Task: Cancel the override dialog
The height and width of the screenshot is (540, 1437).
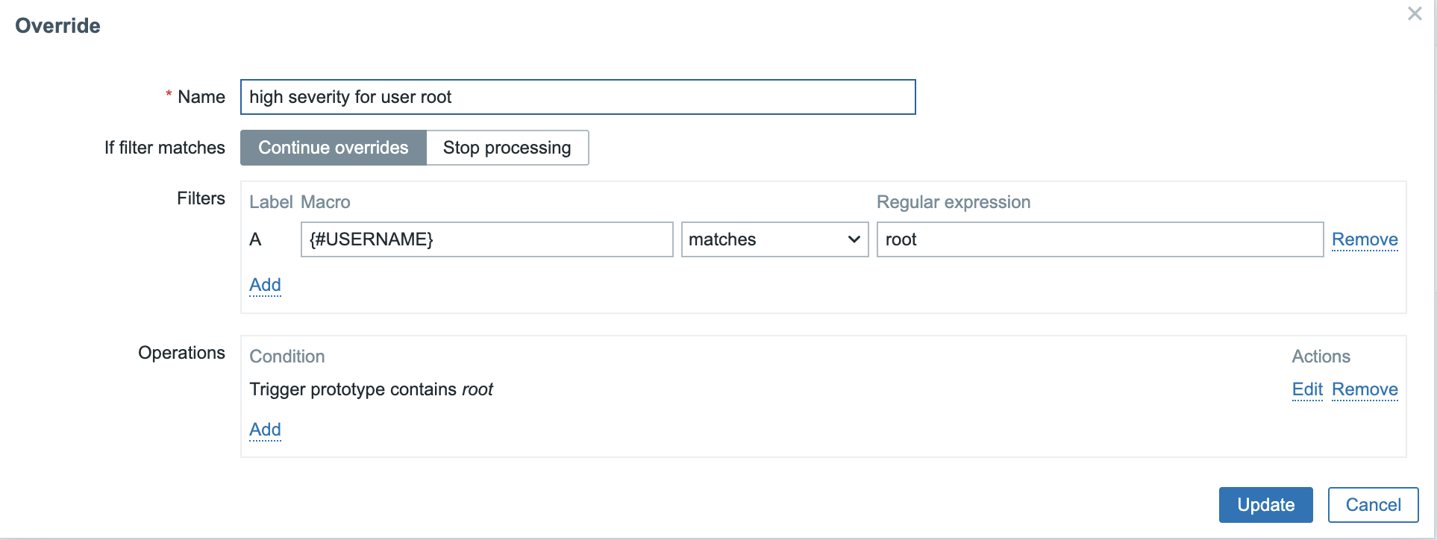Action: point(1373,505)
